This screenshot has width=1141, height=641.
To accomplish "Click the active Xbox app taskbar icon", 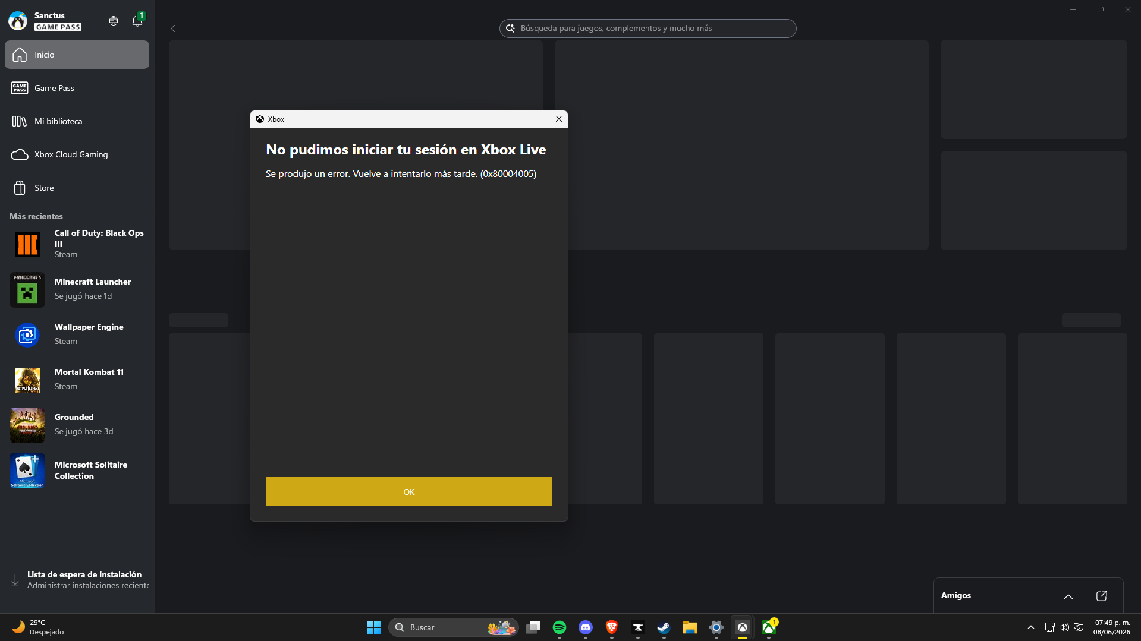I will [x=743, y=627].
